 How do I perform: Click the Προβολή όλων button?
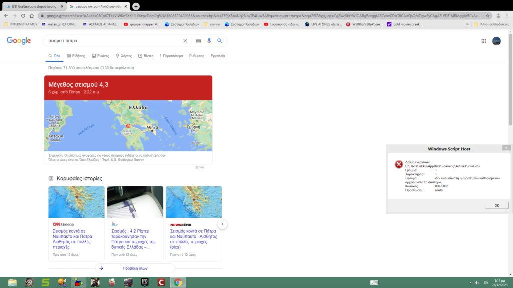pos(135,268)
